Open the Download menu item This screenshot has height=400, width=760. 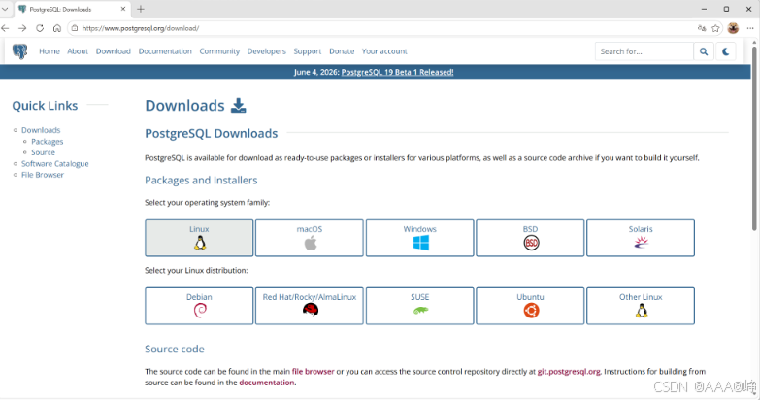pyautogui.click(x=113, y=51)
